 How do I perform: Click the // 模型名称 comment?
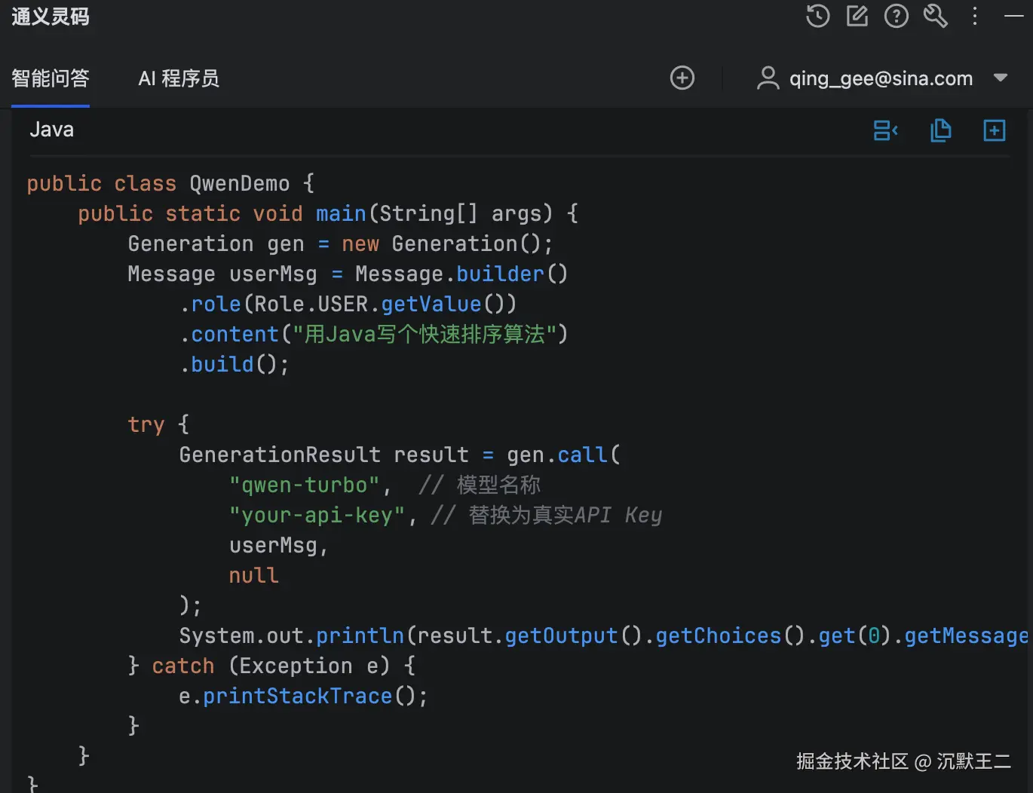(480, 485)
